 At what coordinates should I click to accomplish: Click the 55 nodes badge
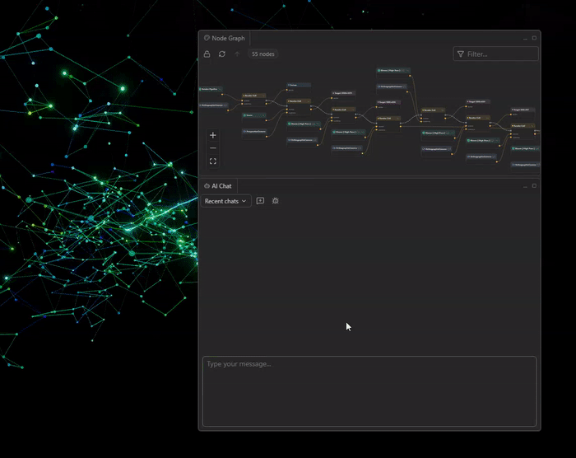point(263,54)
